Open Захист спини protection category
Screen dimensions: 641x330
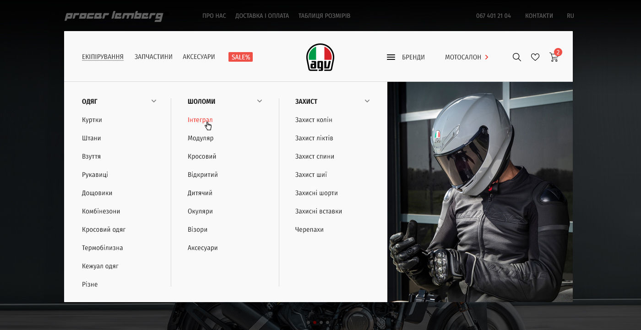[315, 156]
